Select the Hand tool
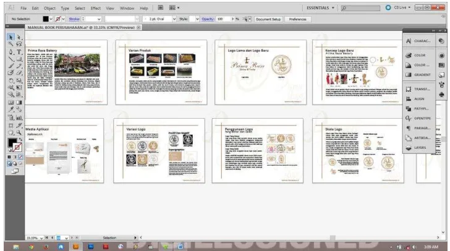Screen dimensions: 450x251 (x=11, y=132)
